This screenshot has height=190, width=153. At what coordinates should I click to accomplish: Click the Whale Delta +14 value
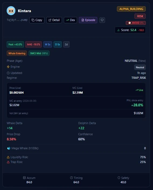(10, 128)
